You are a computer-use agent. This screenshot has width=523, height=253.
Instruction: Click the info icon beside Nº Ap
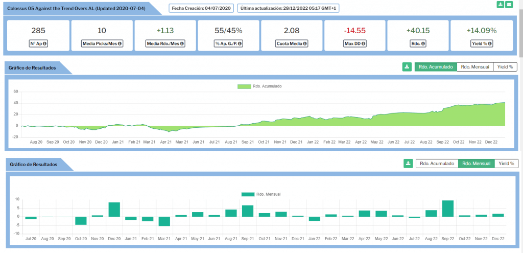pos(45,44)
